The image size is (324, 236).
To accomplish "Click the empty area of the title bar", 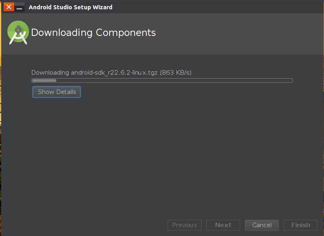I will point(218,7).
